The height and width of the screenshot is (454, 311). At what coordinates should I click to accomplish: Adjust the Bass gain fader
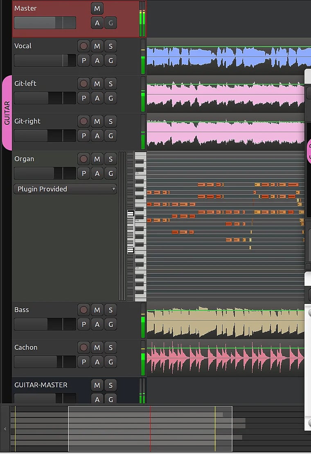tap(45, 324)
